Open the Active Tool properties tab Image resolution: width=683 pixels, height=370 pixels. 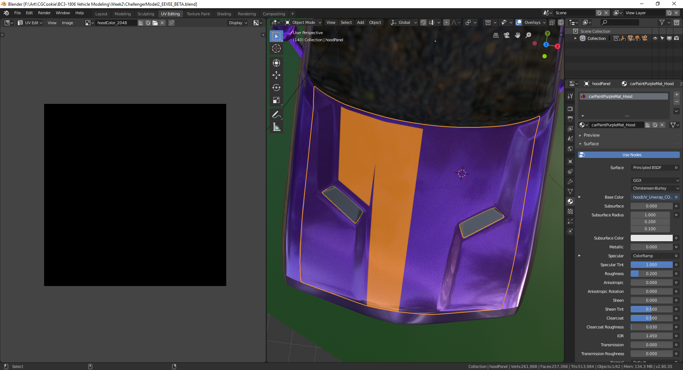coord(570,96)
